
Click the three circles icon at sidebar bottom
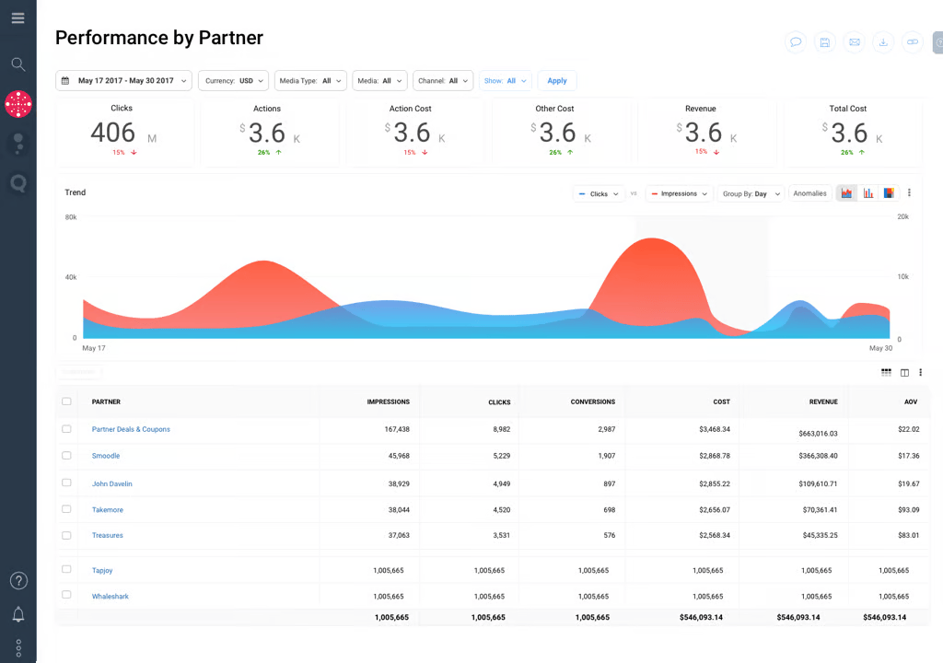click(x=18, y=648)
